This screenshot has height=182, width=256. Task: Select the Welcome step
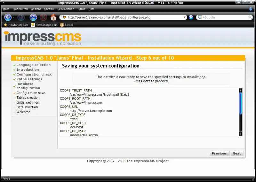23,112
